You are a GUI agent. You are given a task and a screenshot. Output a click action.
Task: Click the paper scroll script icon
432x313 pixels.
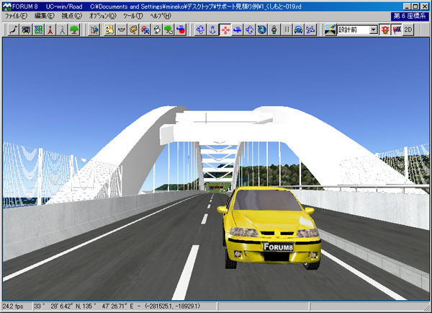point(157,30)
